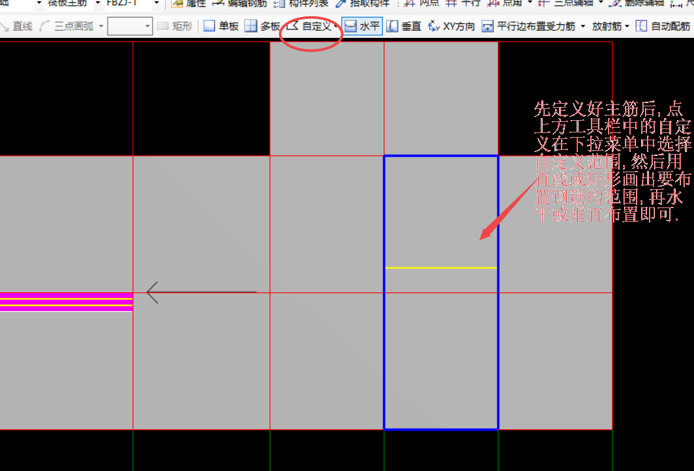Click the 编辑钢筋 edit rebar tool
This screenshot has width=694, height=471.
click(x=239, y=3)
